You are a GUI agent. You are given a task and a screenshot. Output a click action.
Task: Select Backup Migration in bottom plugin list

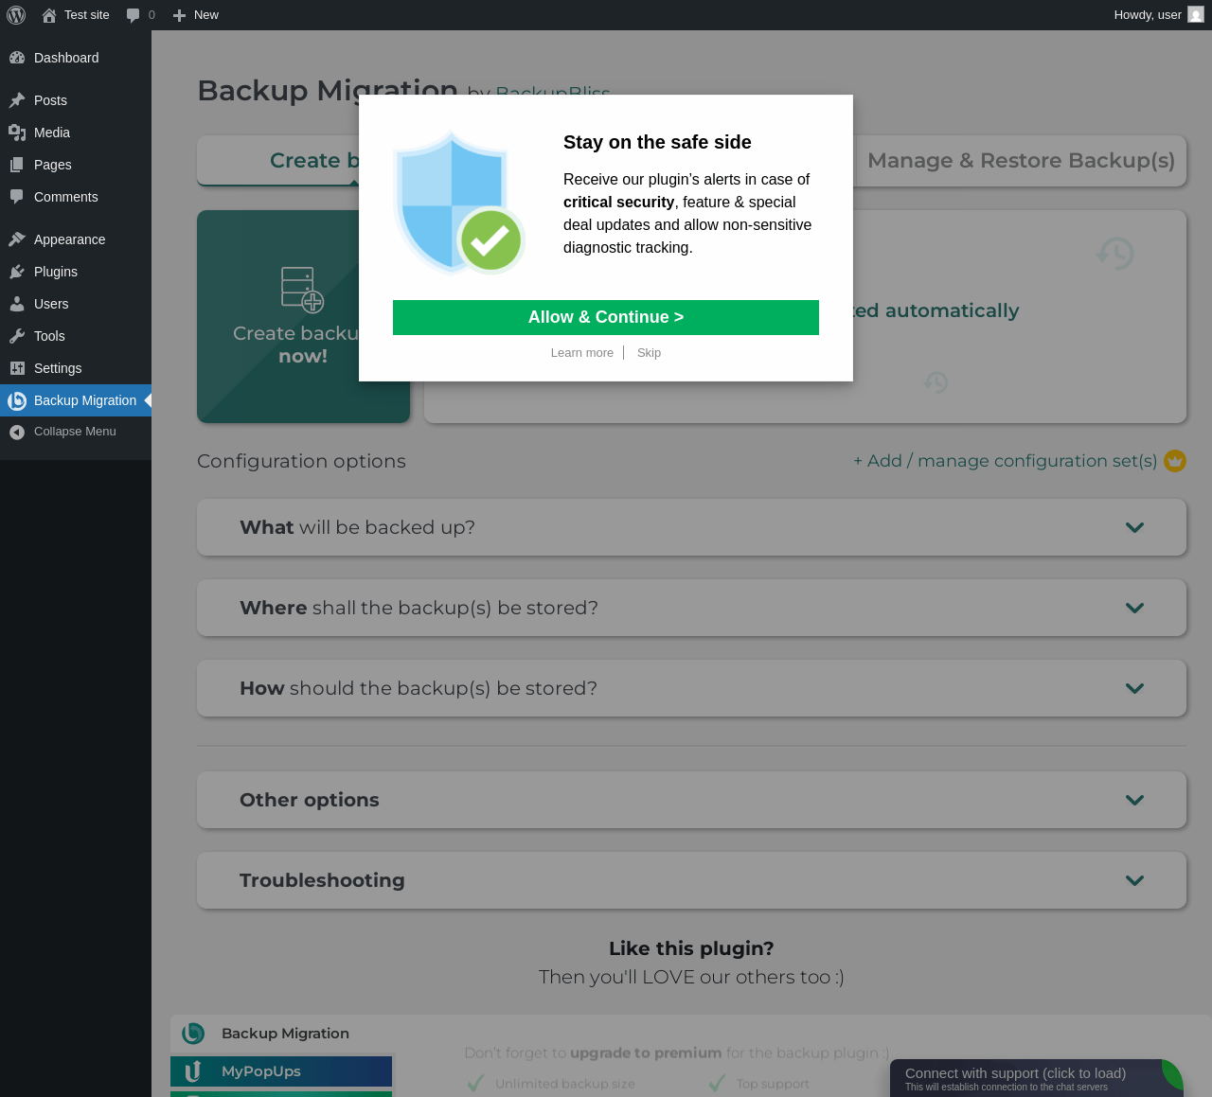pyautogui.click(x=281, y=1034)
